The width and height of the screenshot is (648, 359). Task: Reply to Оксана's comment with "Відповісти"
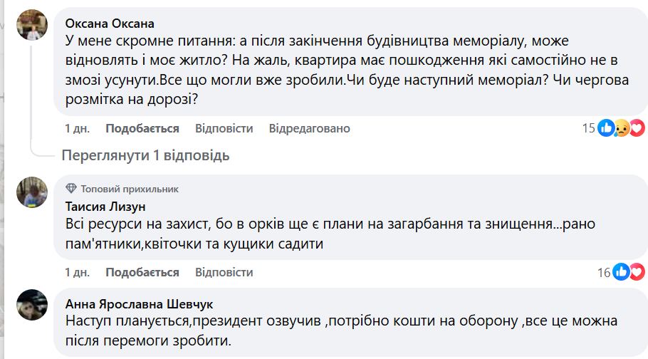224,128
